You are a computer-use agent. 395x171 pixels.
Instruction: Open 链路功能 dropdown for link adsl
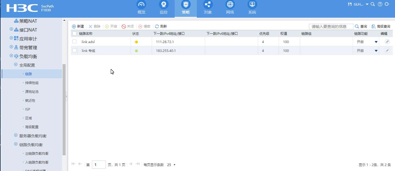pos(376,42)
